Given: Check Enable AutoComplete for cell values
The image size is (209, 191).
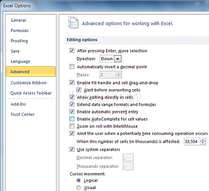Looking at the screenshot, I should 72,119.
